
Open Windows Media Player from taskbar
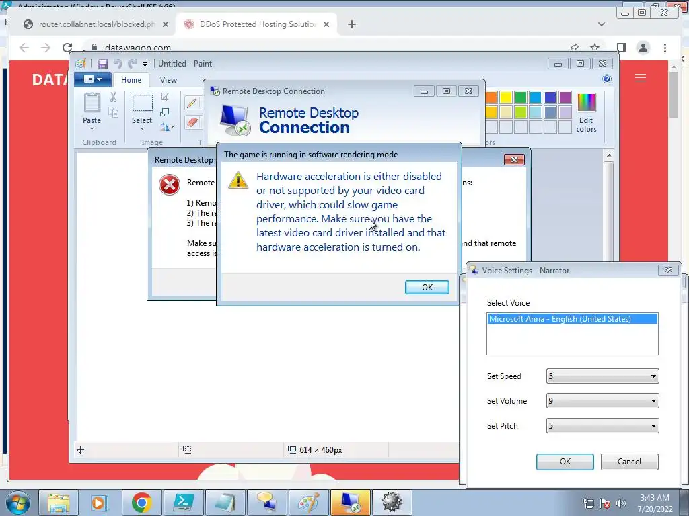(100, 503)
